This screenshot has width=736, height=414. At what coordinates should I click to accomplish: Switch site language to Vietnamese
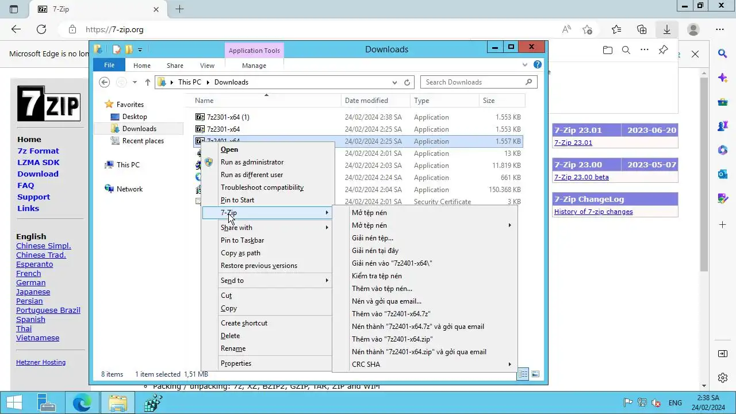point(37,338)
